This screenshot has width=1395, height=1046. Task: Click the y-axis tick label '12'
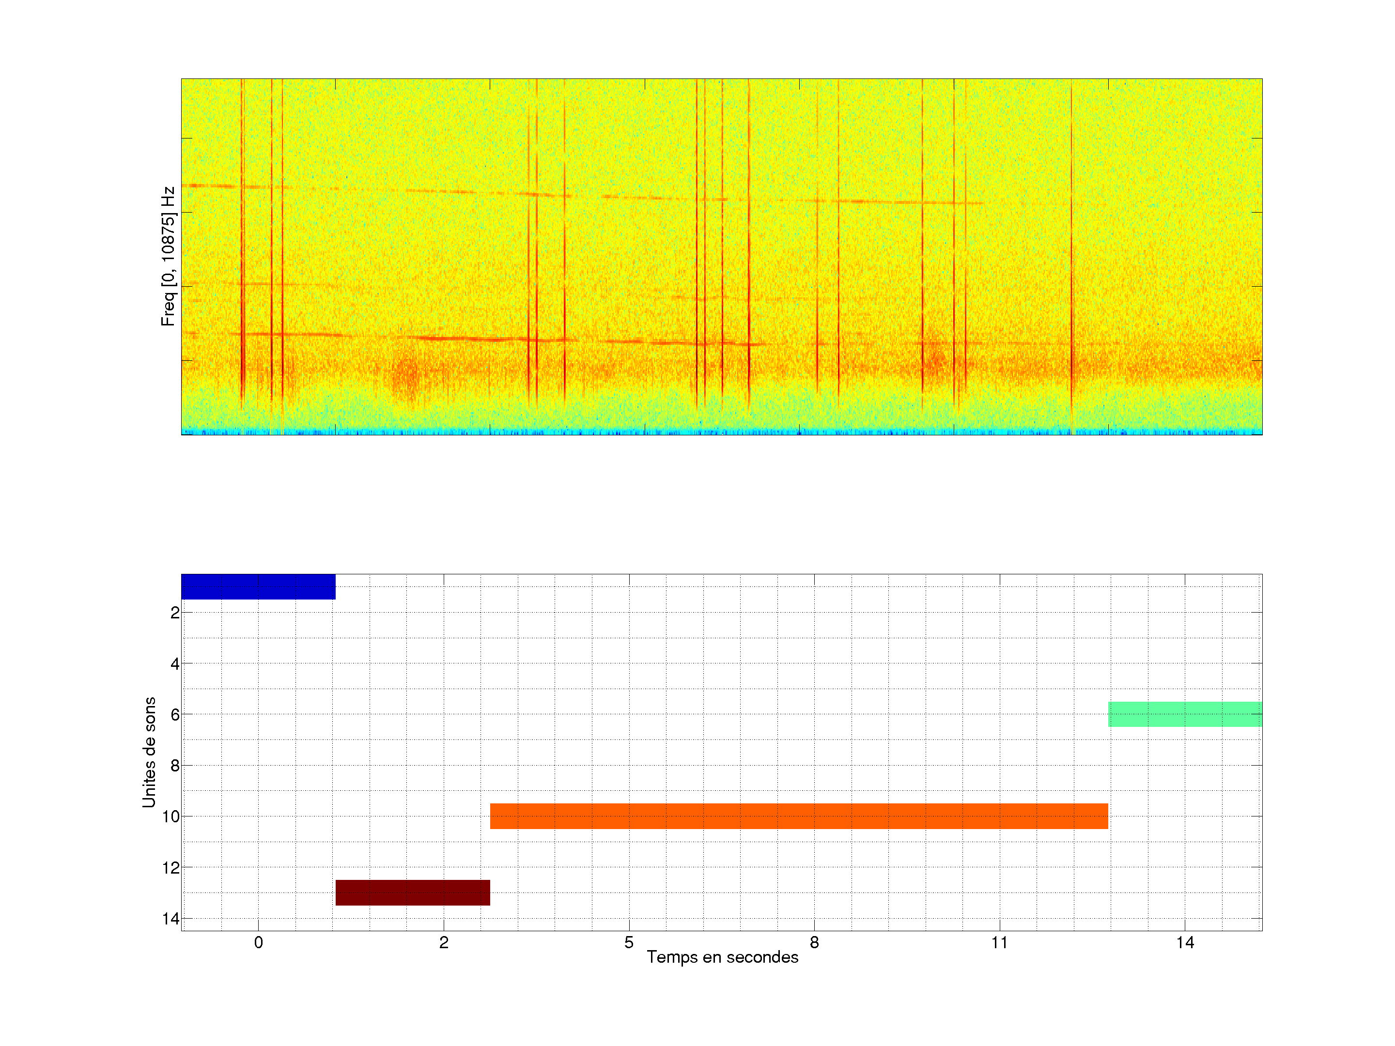pyautogui.click(x=171, y=868)
